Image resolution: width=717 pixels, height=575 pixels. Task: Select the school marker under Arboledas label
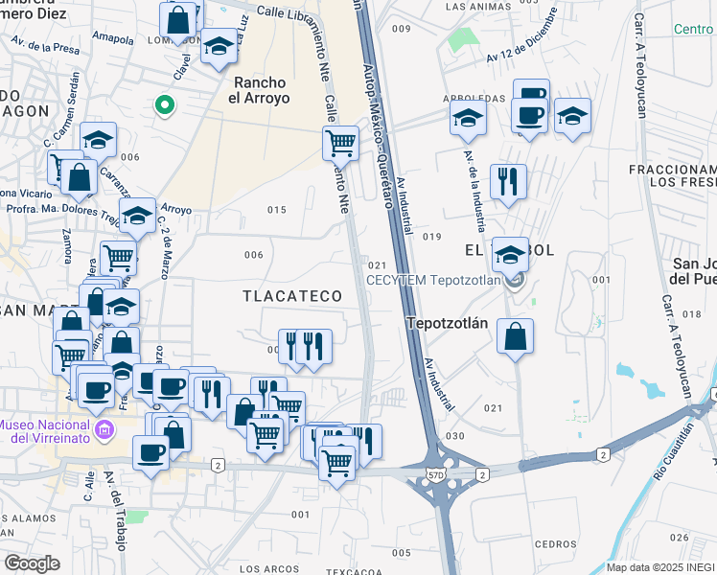468,122
